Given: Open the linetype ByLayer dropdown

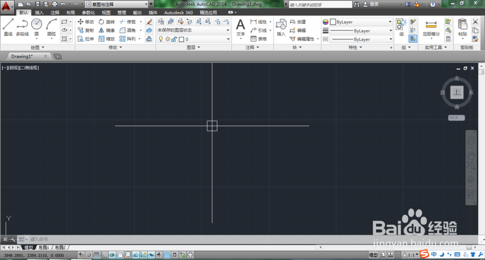Looking at the screenshot, I should click(361, 39).
